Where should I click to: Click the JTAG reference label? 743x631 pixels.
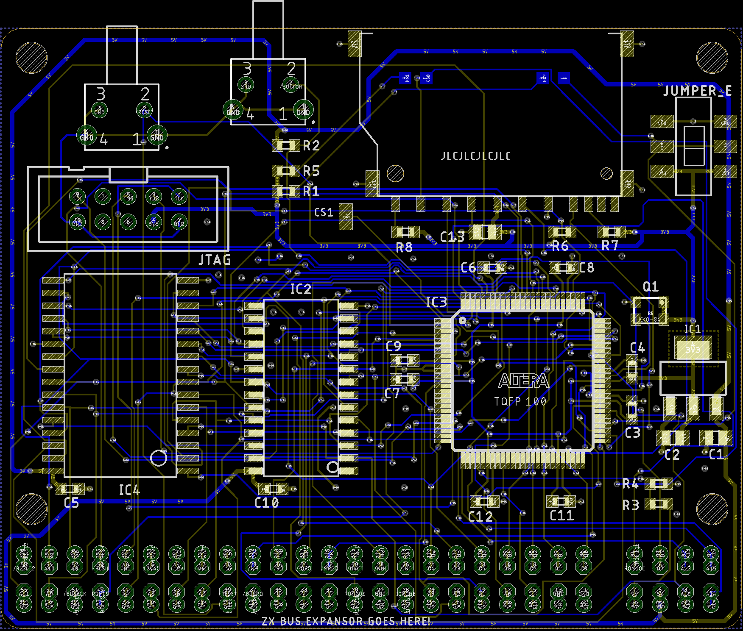point(215,260)
